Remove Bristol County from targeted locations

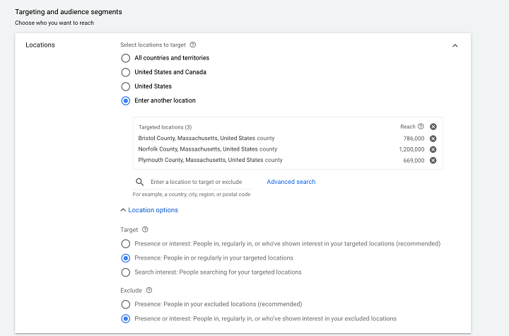[x=433, y=139]
